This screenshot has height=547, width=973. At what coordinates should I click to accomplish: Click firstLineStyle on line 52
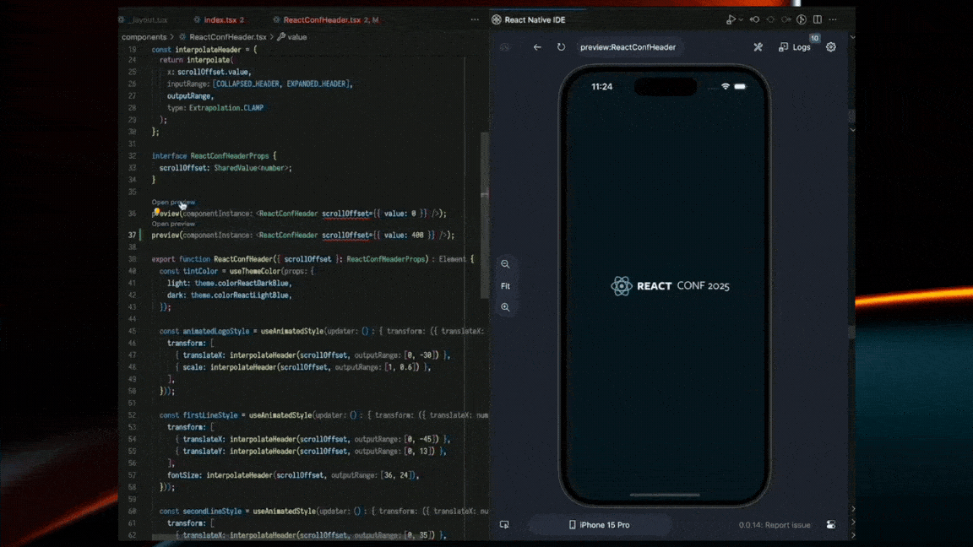click(x=210, y=415)
